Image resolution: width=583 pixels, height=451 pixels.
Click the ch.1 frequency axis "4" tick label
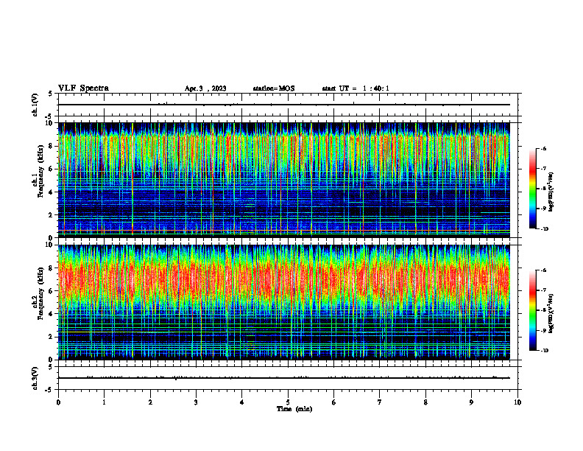pyautogui.click(x=52, y=192)
